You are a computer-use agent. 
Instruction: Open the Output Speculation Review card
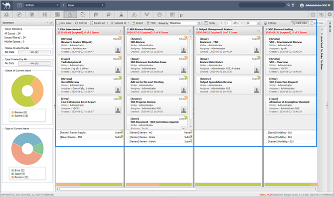point(228,85)
